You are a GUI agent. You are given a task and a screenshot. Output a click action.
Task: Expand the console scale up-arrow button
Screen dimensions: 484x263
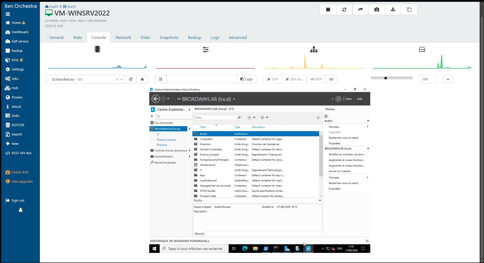(448, 79)
